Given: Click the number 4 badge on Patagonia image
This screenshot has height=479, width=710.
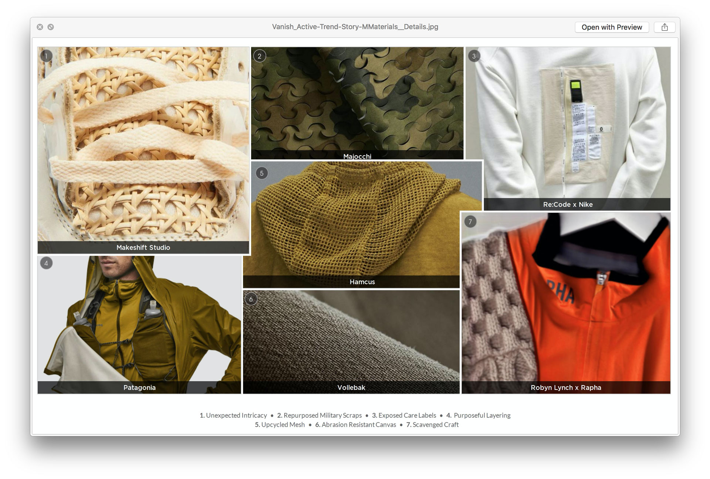Looking at the screenshot, I should (46, 263).
